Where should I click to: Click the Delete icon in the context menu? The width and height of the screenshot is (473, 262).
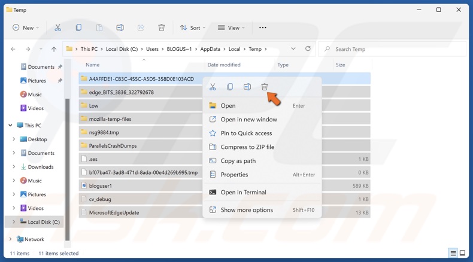pos(265,87)
